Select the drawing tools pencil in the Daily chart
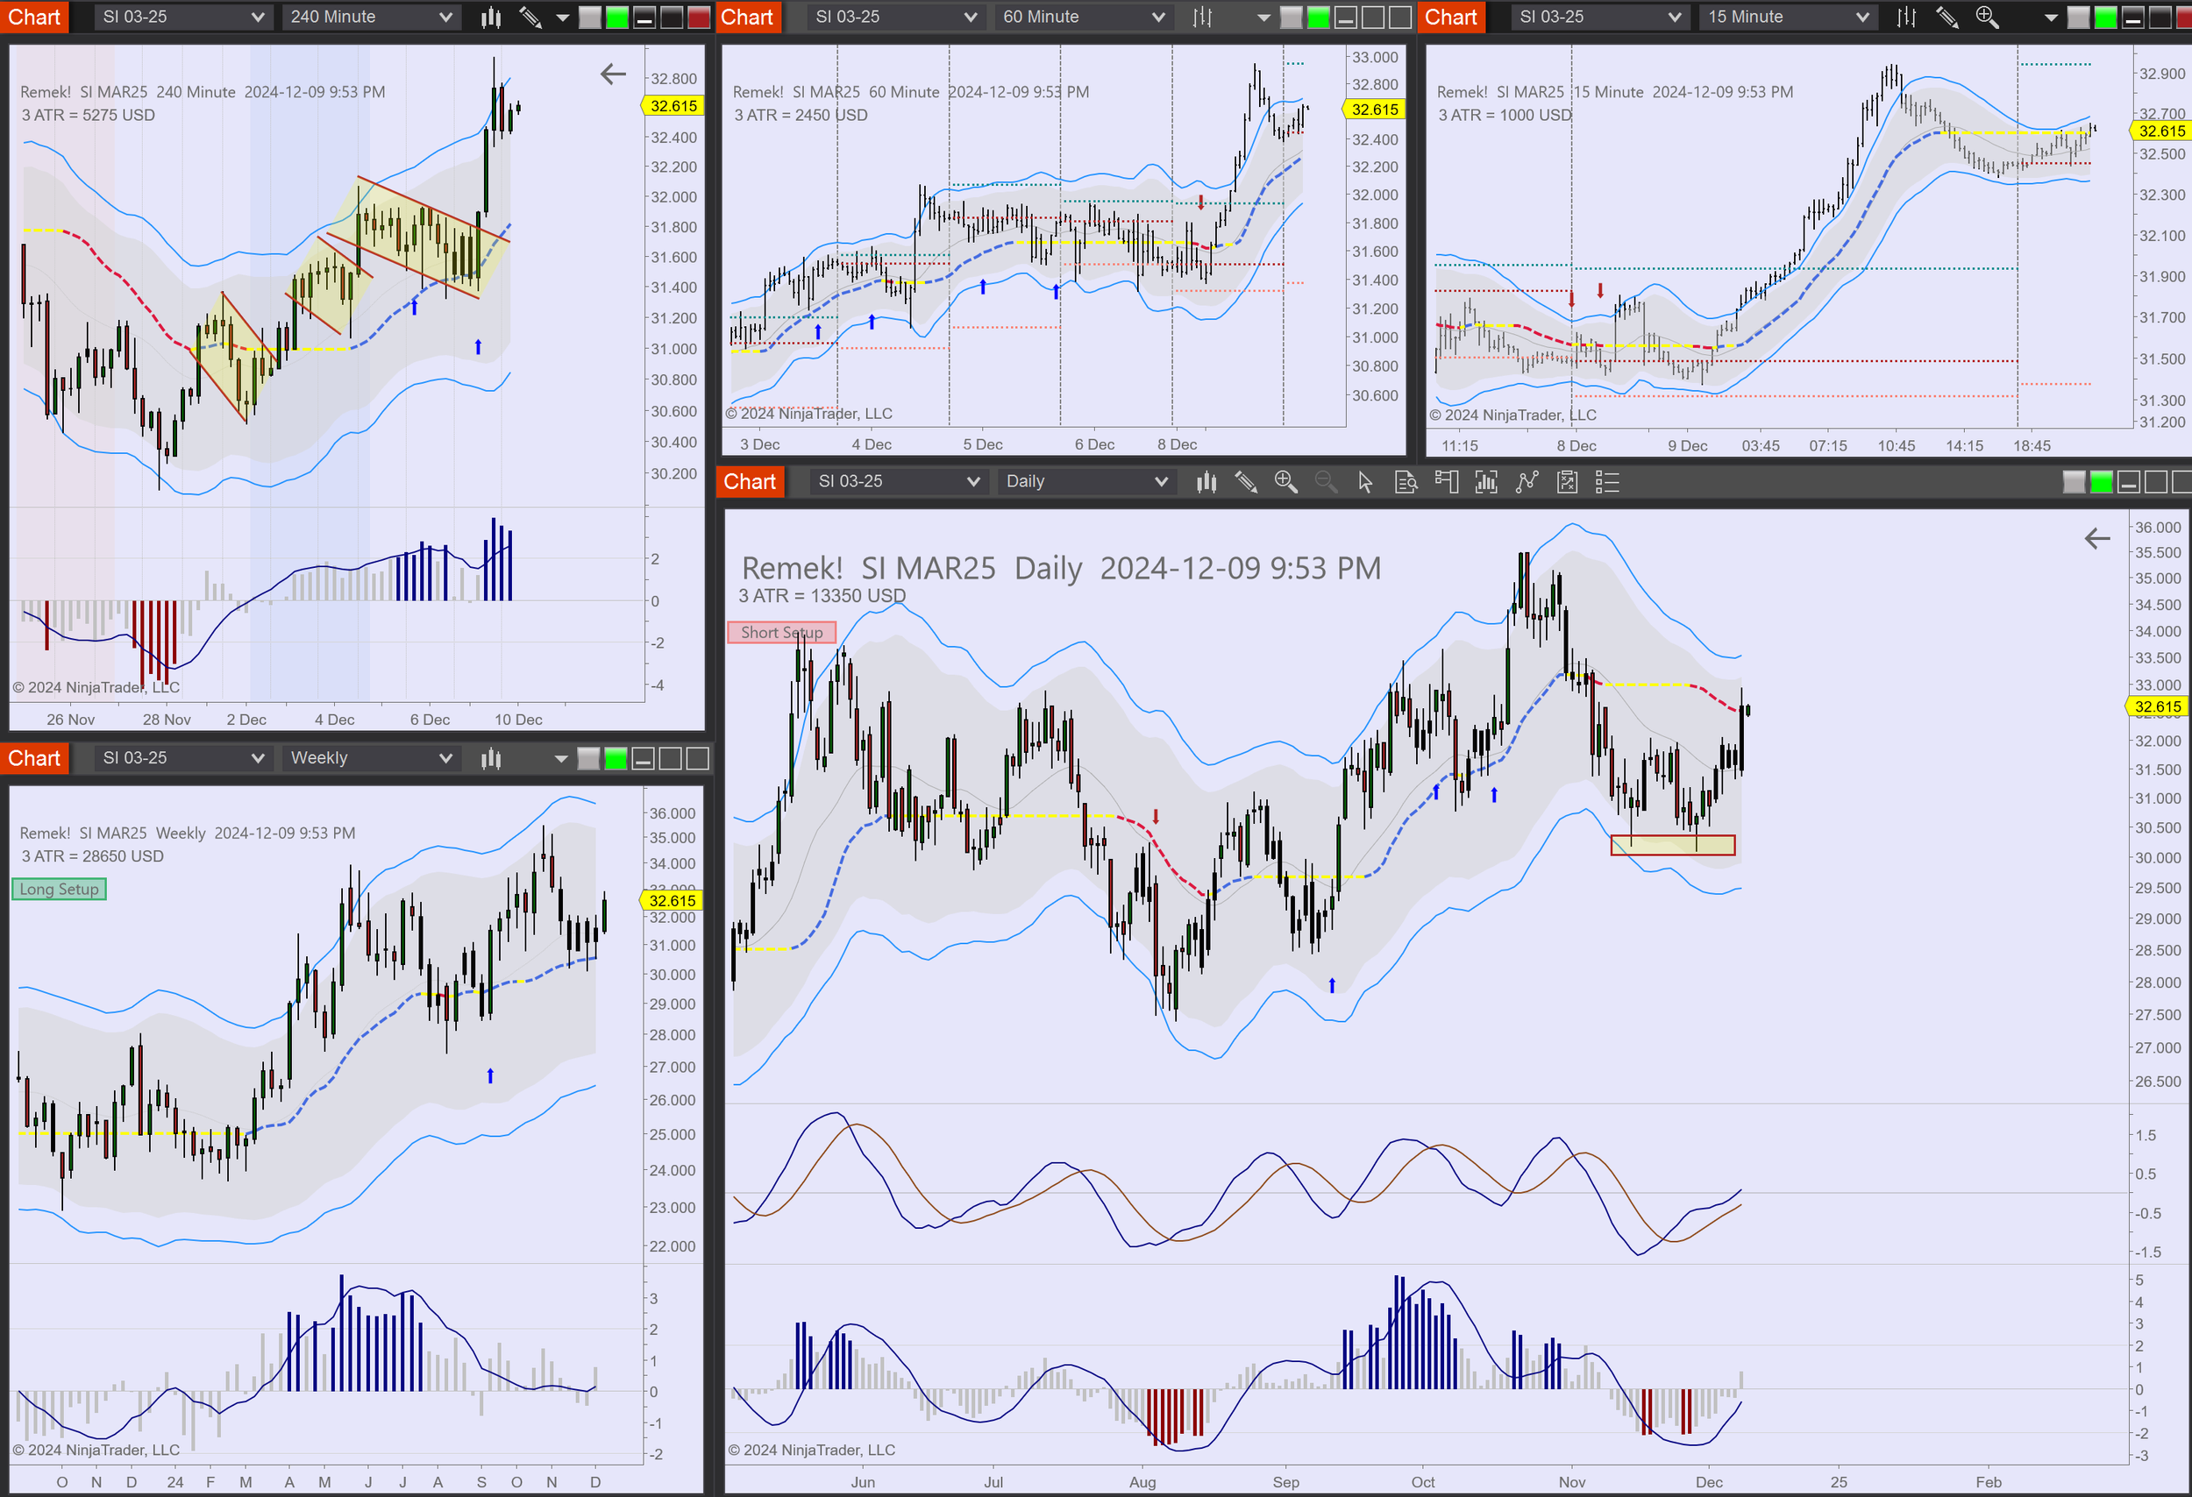This screenshot has width=2192, height=1497. [x=1245, y=483]
